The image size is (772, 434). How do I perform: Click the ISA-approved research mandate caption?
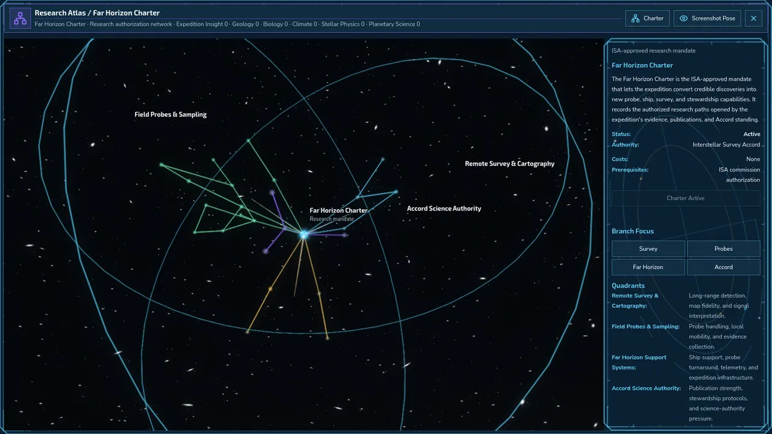click(x=653, y=51)
